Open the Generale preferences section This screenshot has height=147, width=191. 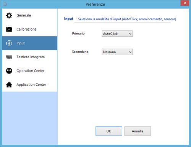29,15
